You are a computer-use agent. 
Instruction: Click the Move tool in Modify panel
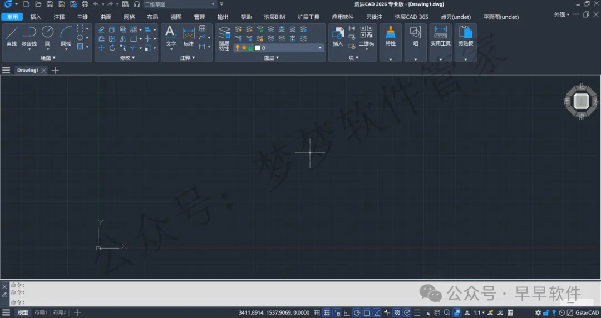[x=101, y=48]
